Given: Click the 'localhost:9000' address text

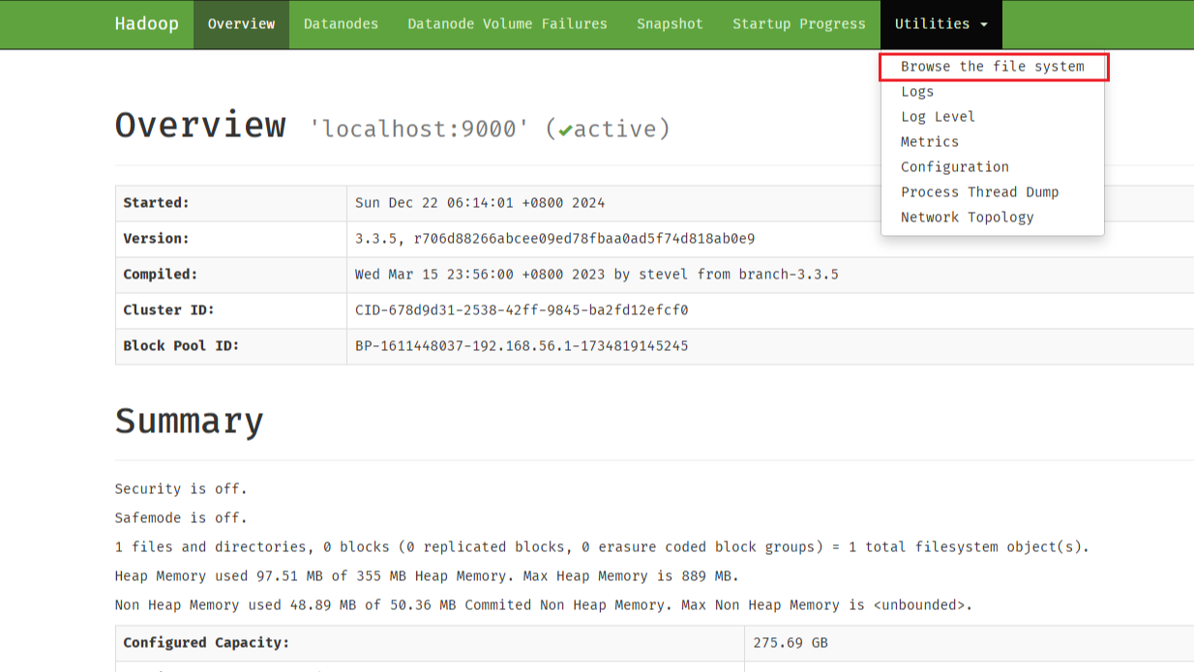Looking at the screenshot, I should (419, 129).
